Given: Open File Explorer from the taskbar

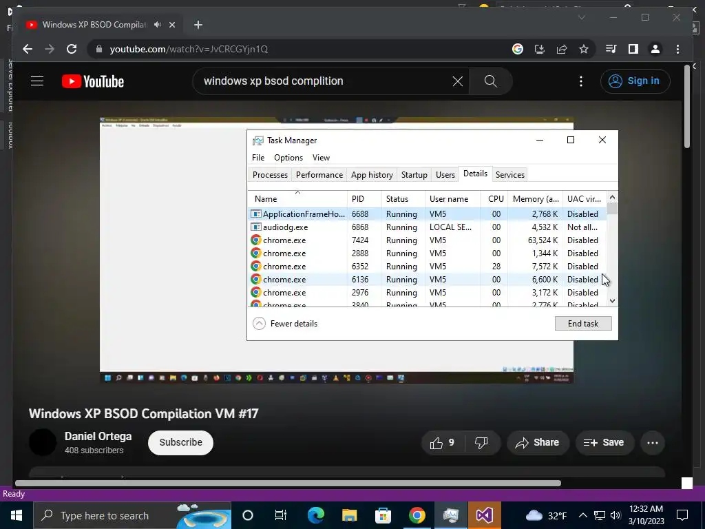Looking at the screenshot, I should tap(349, 515).
